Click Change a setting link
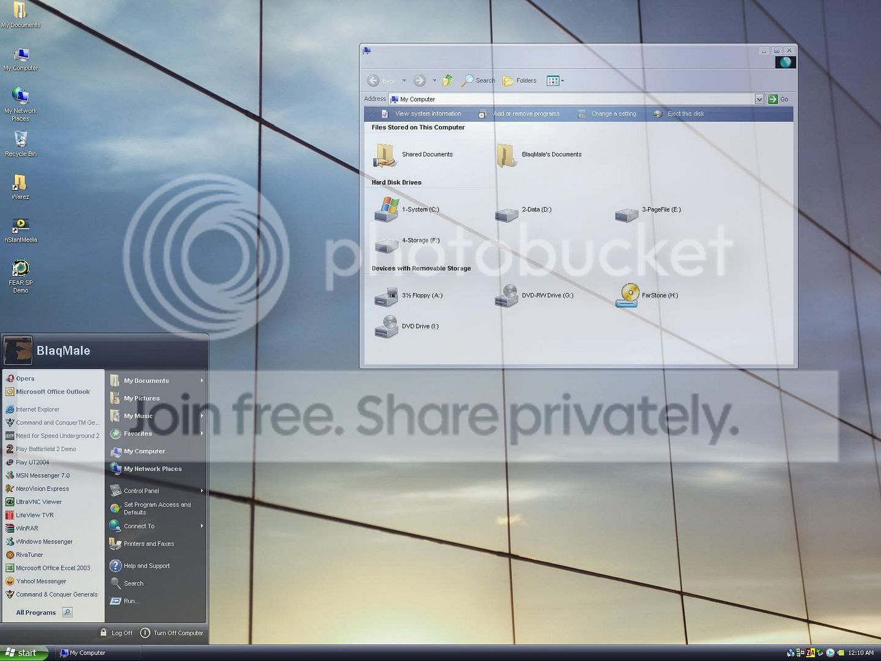The width and height of the screenshot is (881, 661). 607,114
